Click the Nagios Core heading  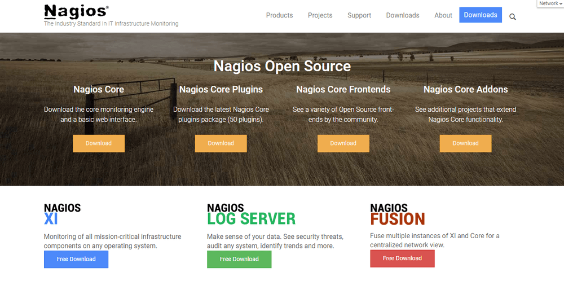pos(99,89)
